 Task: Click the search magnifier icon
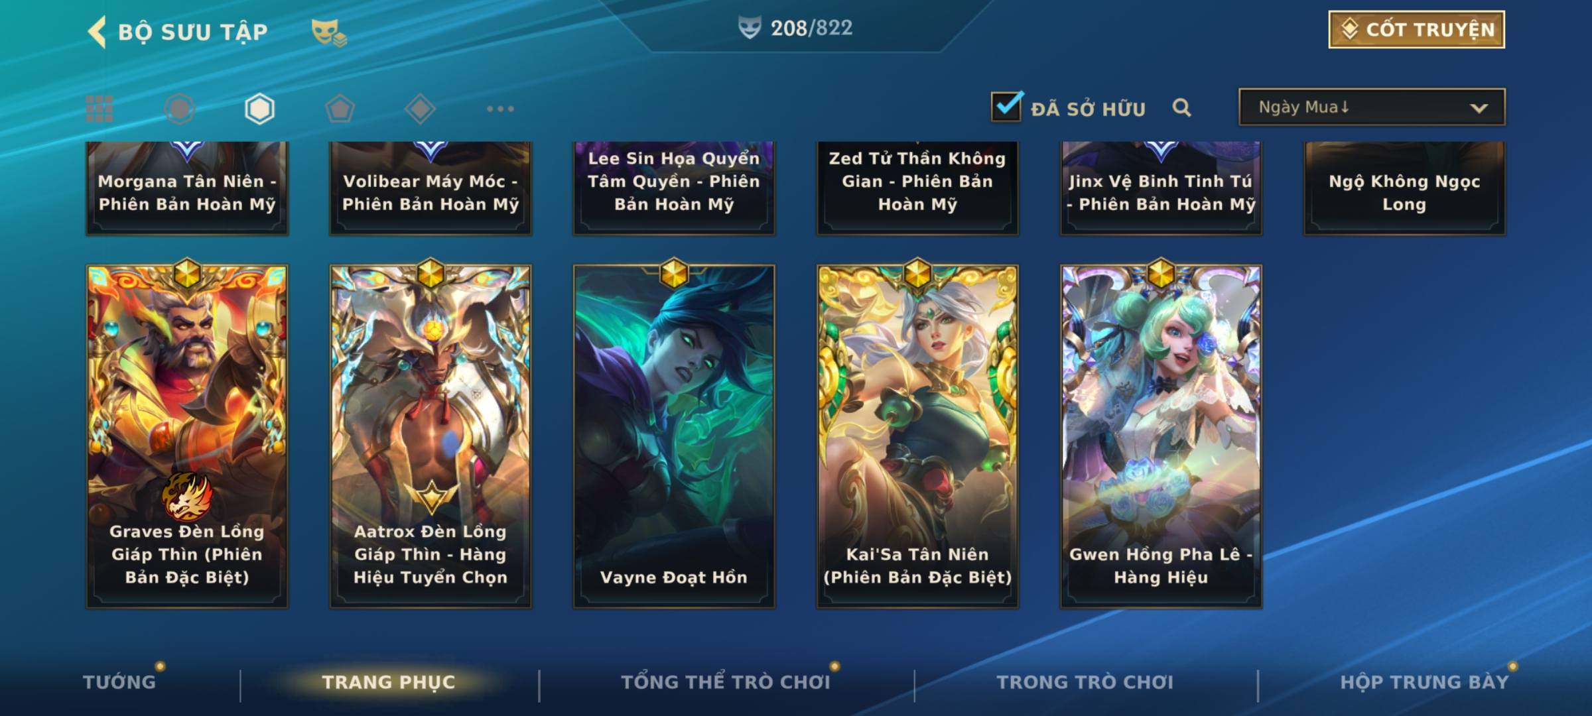coord(1181,107)
